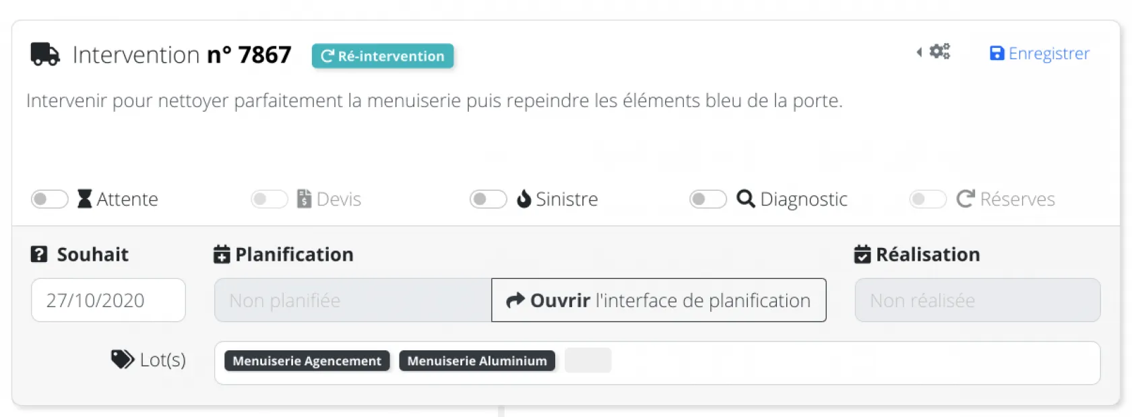Click the Non réalisée field
This screenshot has height=417, width=1132.
977,300
